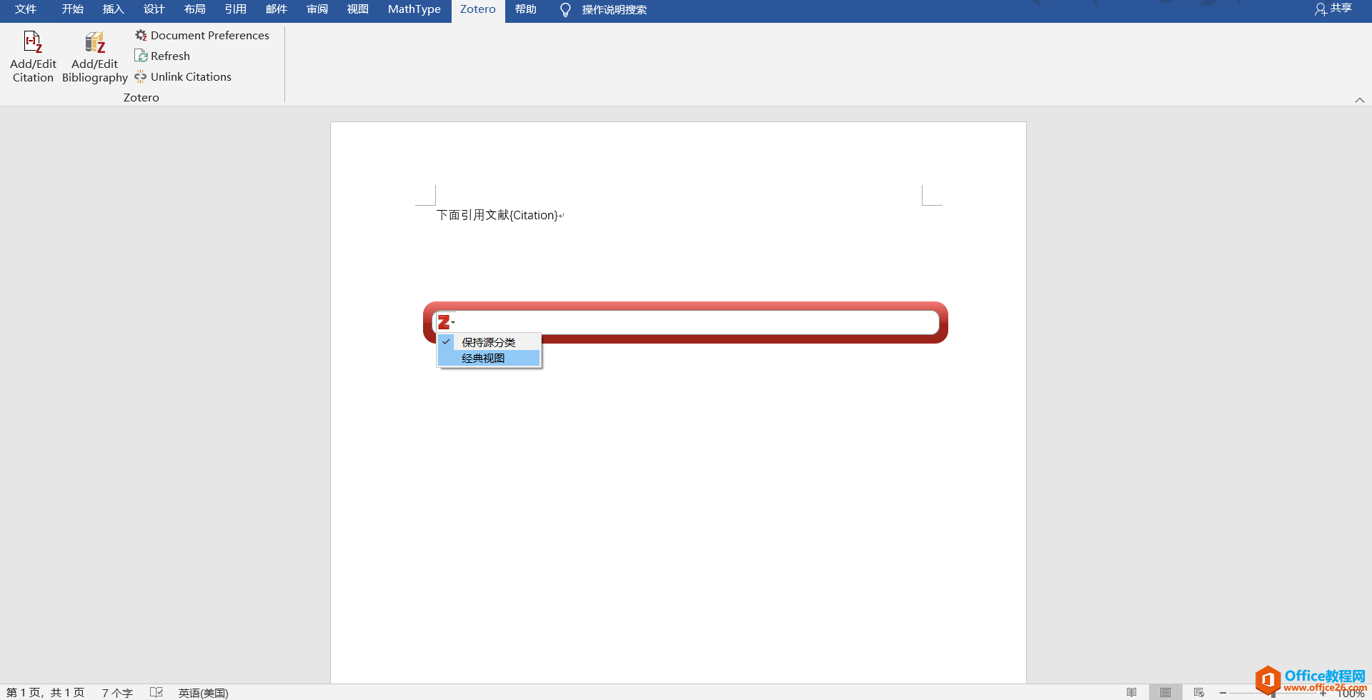The width and height of the screenshot is (1372, 700).
Task: Switch to the 引用 tab
Action: pos(235,9)
